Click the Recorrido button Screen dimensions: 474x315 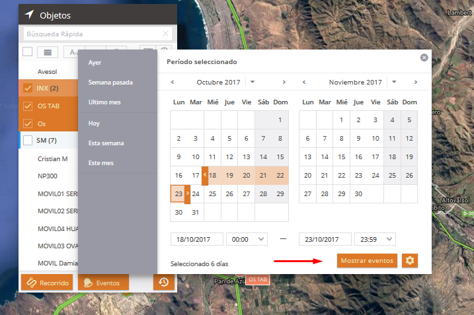click(47, 283)
